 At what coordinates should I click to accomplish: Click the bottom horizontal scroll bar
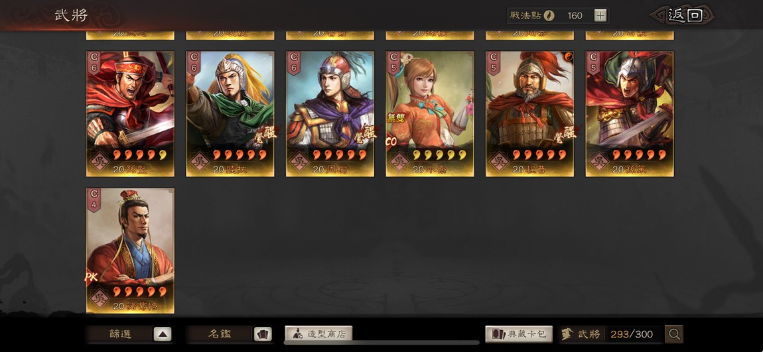381,343
